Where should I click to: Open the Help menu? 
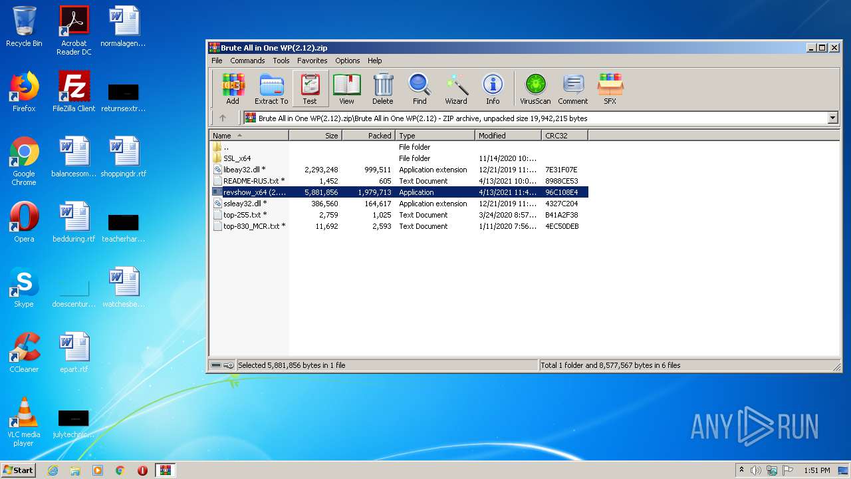375,61
